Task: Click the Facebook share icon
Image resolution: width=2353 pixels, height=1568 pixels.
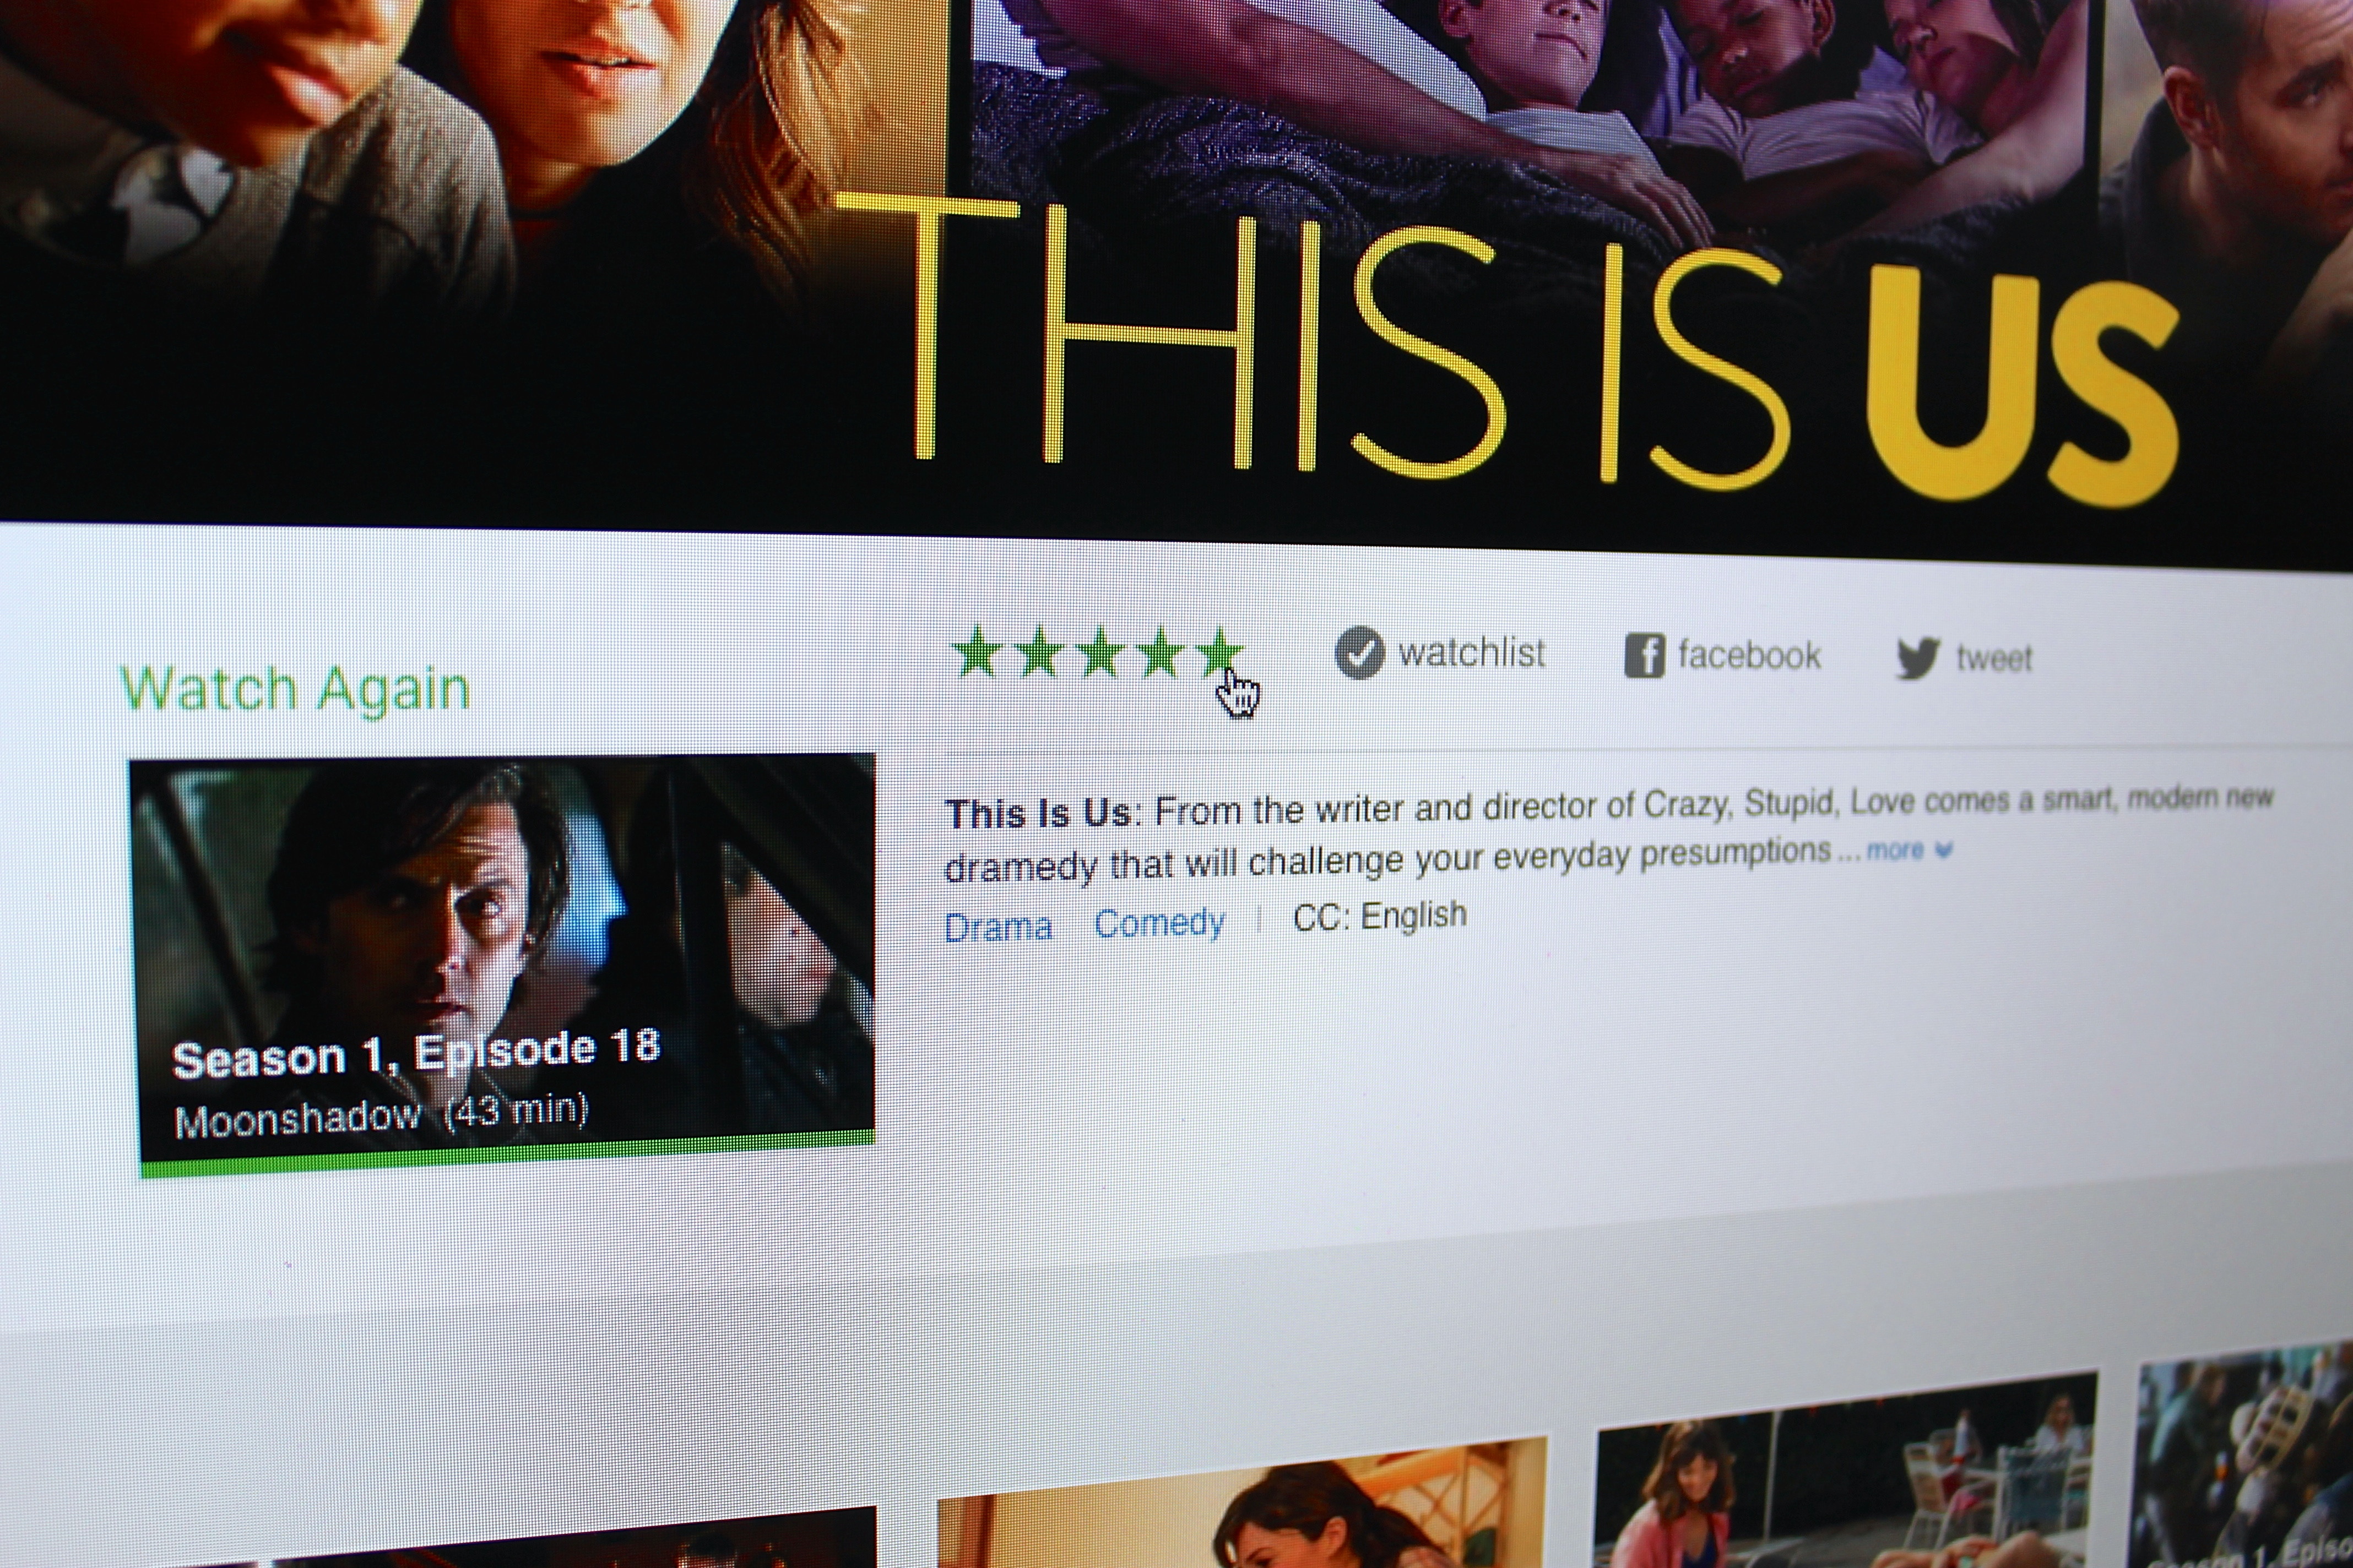Action: pos(1644,656)
